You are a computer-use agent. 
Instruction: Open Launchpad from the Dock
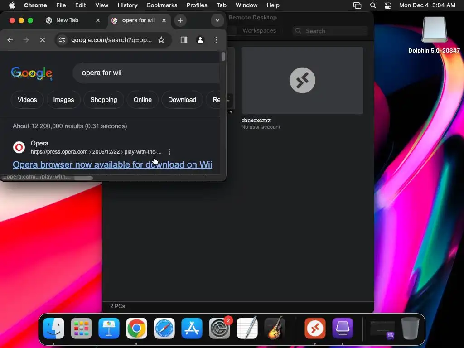[81, 328]
